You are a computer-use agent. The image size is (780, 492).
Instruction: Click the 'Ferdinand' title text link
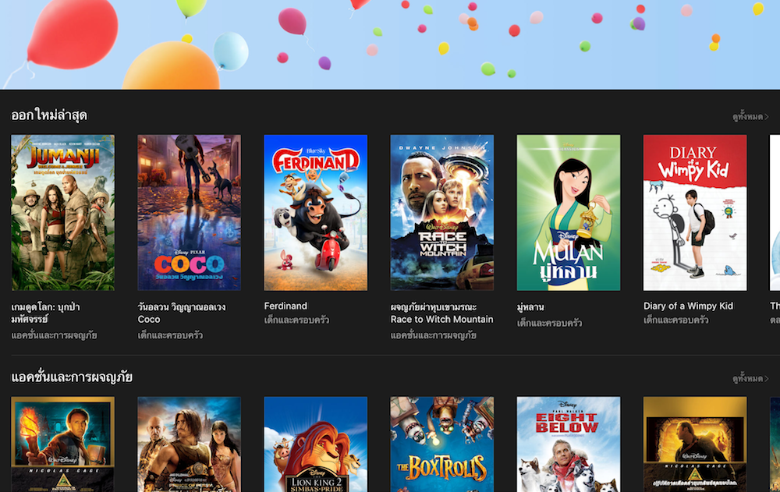pos(285,306)
